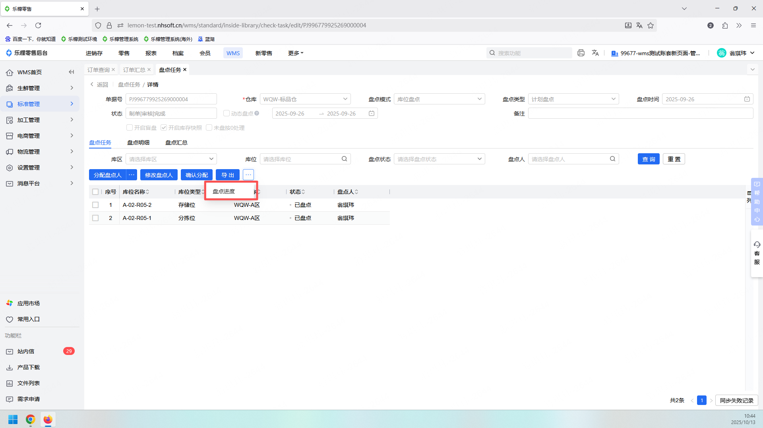Click the 分配盘点人 button
The image size is (763, 428).
[108, 175]
